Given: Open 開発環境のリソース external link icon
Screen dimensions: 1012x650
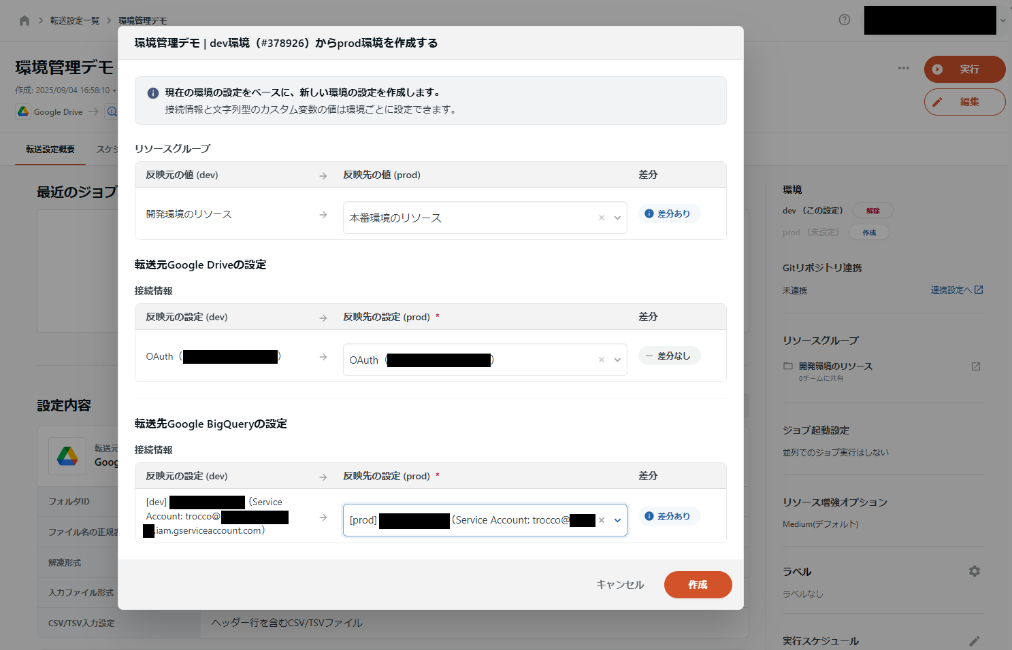Looking at the screenshot, I should pos(976,366).
